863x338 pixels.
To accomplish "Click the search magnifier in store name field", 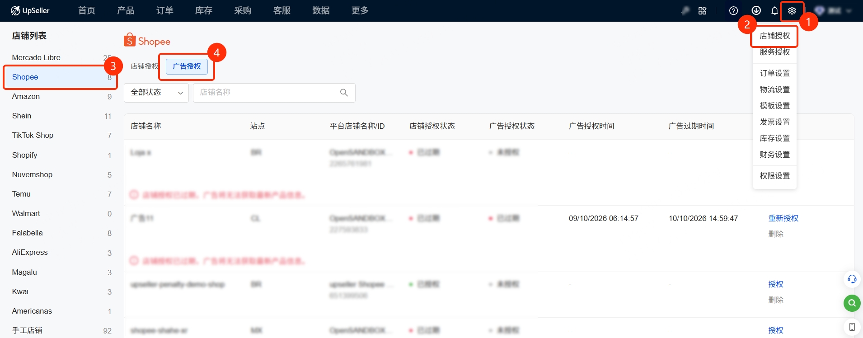I will point(344,93).
